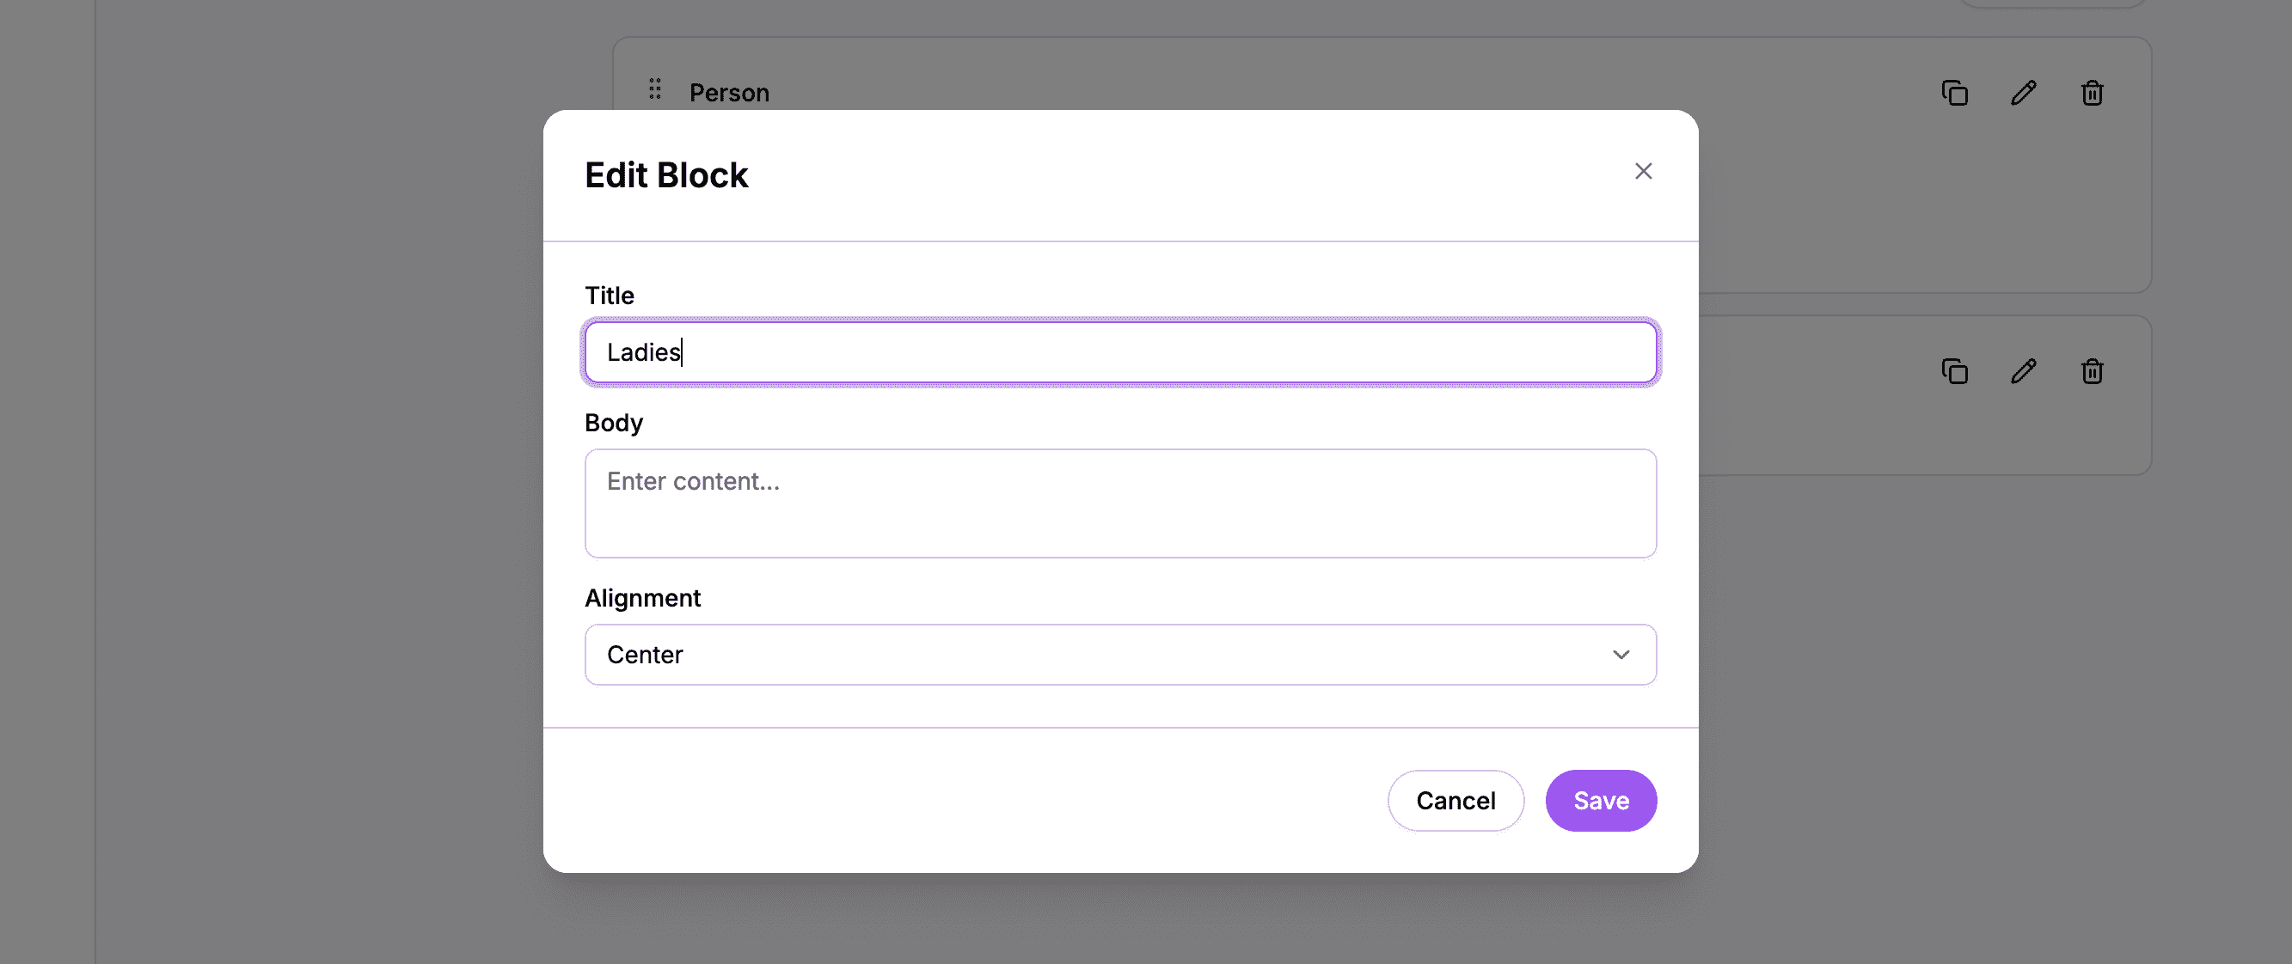Click the Person block header label
2292x964 pixels.
pos(729,93)
